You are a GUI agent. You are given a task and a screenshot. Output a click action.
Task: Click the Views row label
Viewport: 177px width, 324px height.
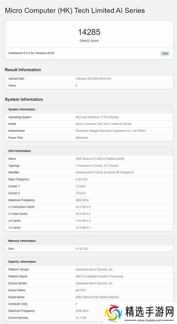pos(12,85)
